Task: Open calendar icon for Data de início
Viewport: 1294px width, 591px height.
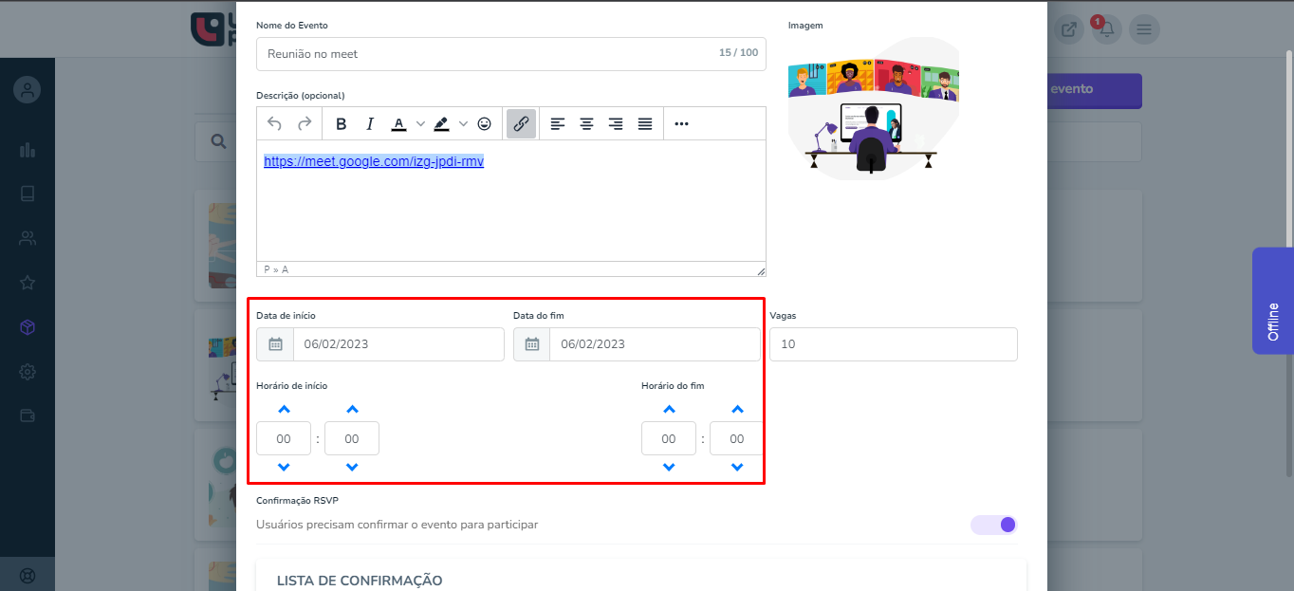Action: [x=275, y=344]
